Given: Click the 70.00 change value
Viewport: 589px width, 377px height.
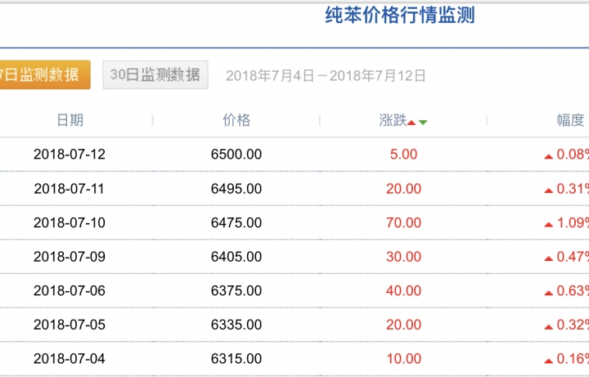Looking at the screenshot, I should pyautogui.click(x=403, y=222).
